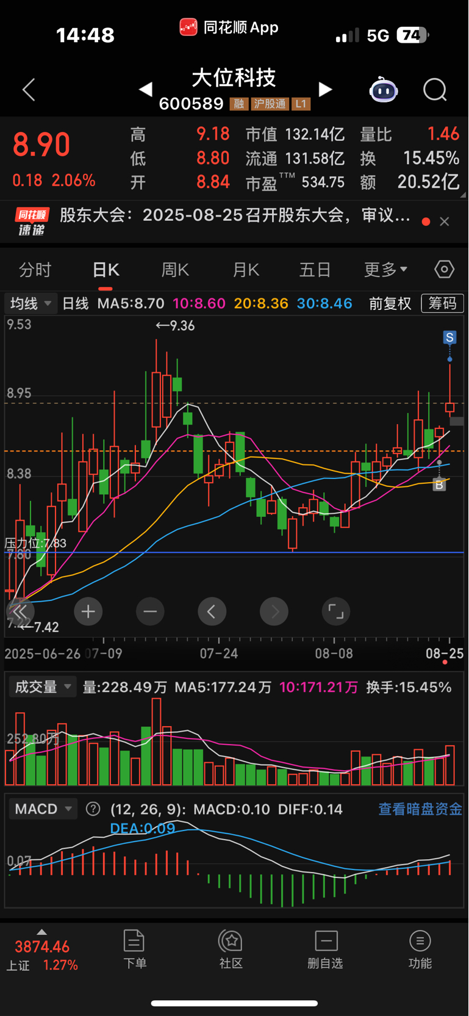Zoom in chart with plus button

[x=88, y=611]
